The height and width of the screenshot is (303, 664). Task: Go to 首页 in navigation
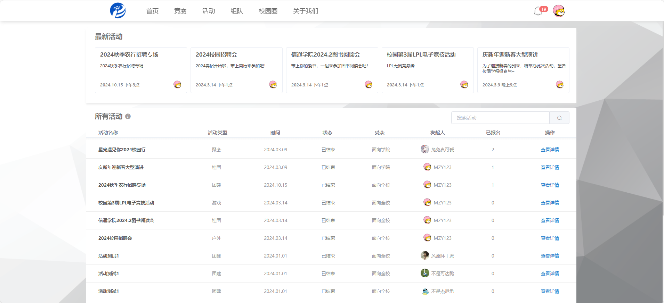pyautogui.click(x=152, y=11)
